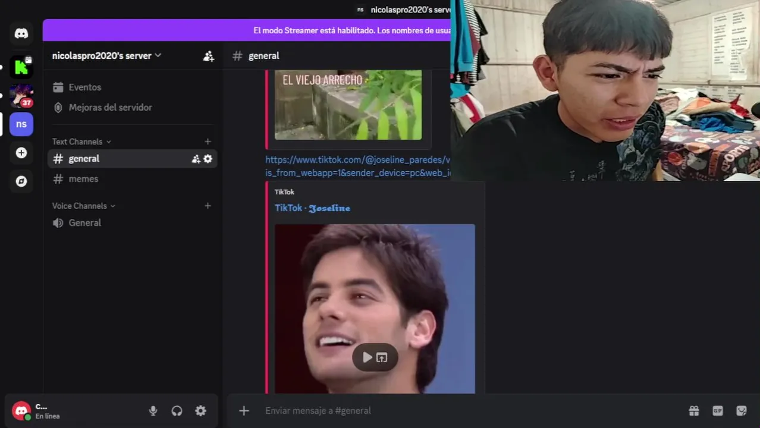
Task: Click the message attachment plus button
Action: 244,411
